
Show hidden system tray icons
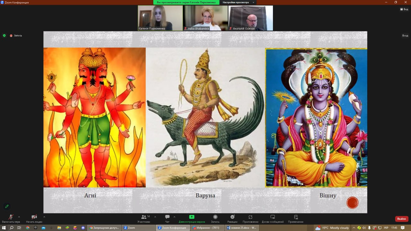pos(354,228)
